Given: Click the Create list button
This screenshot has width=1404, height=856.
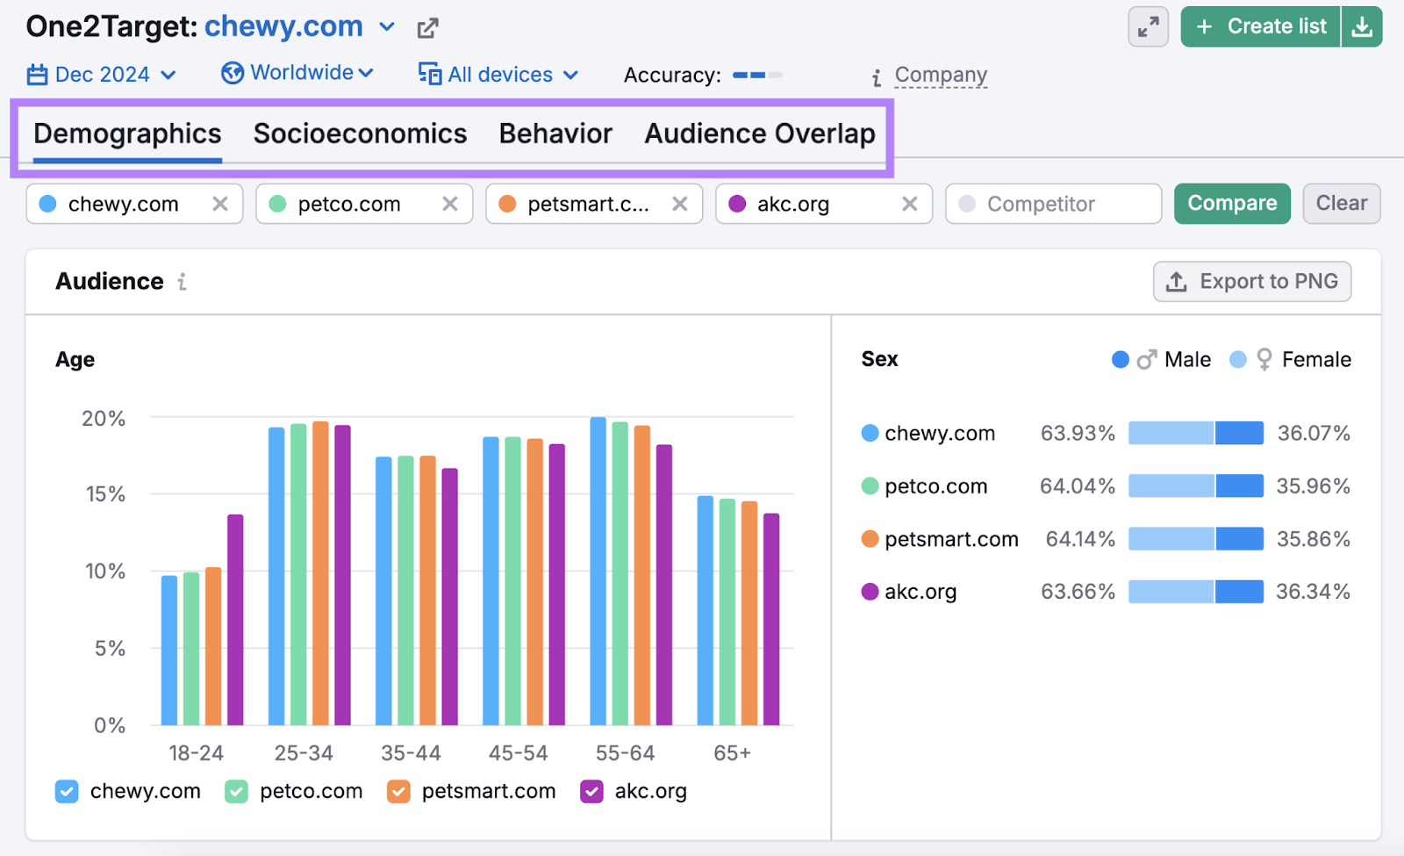Looking at the screenshot, I should [x=1260, y=27].
